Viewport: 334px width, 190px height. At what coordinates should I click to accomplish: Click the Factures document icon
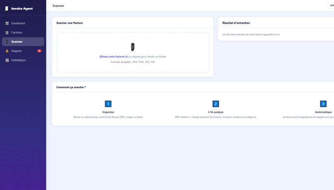pyautogui.click(x=7, y=33)
